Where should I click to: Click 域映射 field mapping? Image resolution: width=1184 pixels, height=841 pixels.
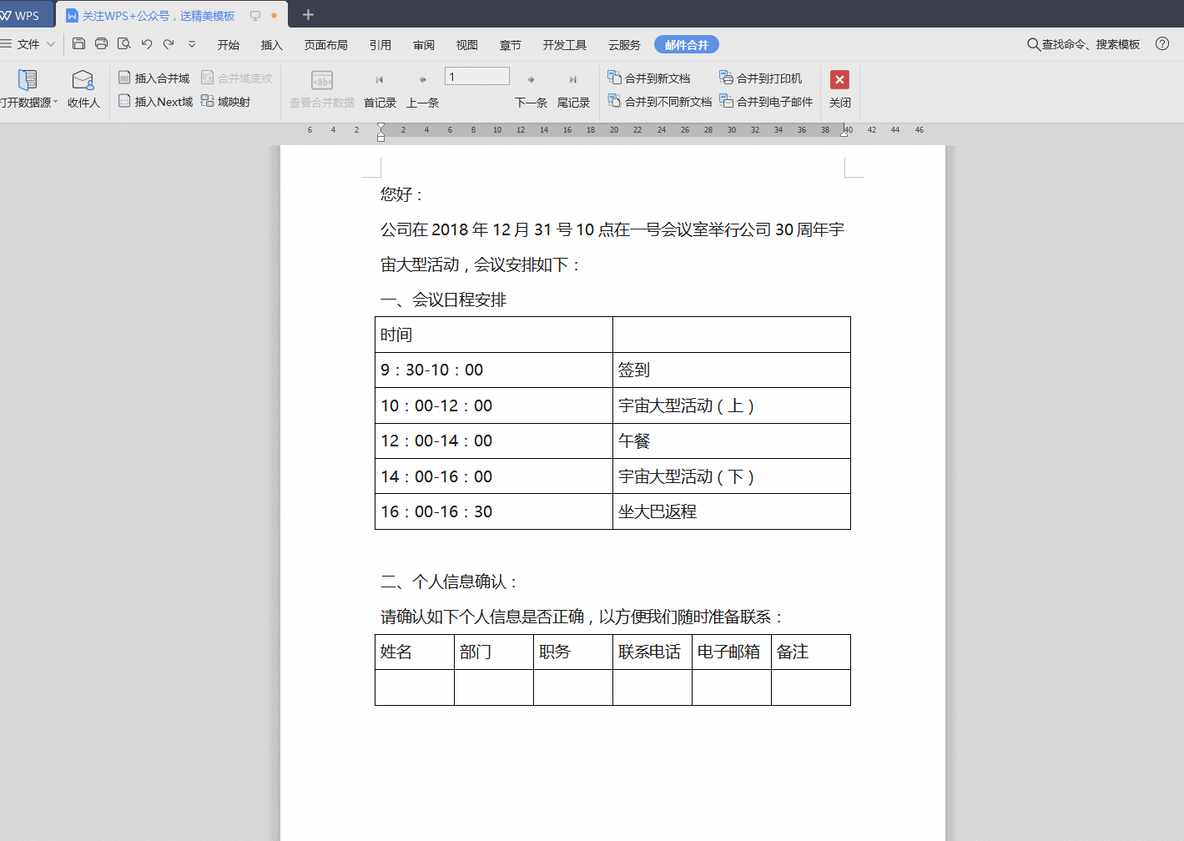click(225, 101)
